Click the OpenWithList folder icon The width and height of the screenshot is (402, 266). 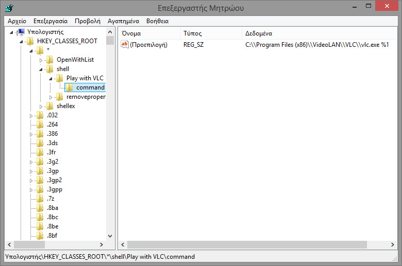50,60
